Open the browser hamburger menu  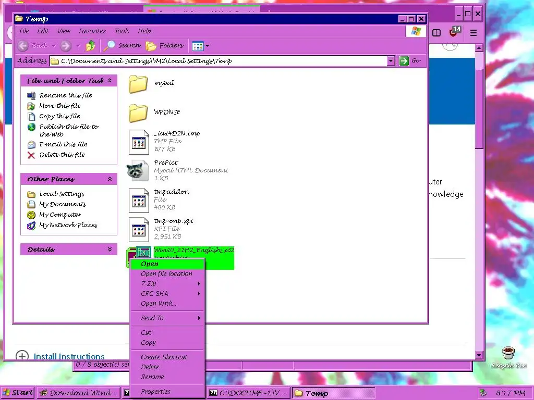[x=474, y=33]
